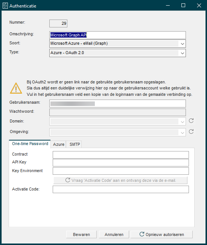Click the refresh icon beside Domein

pyautogui.click(x=191, y=121)
